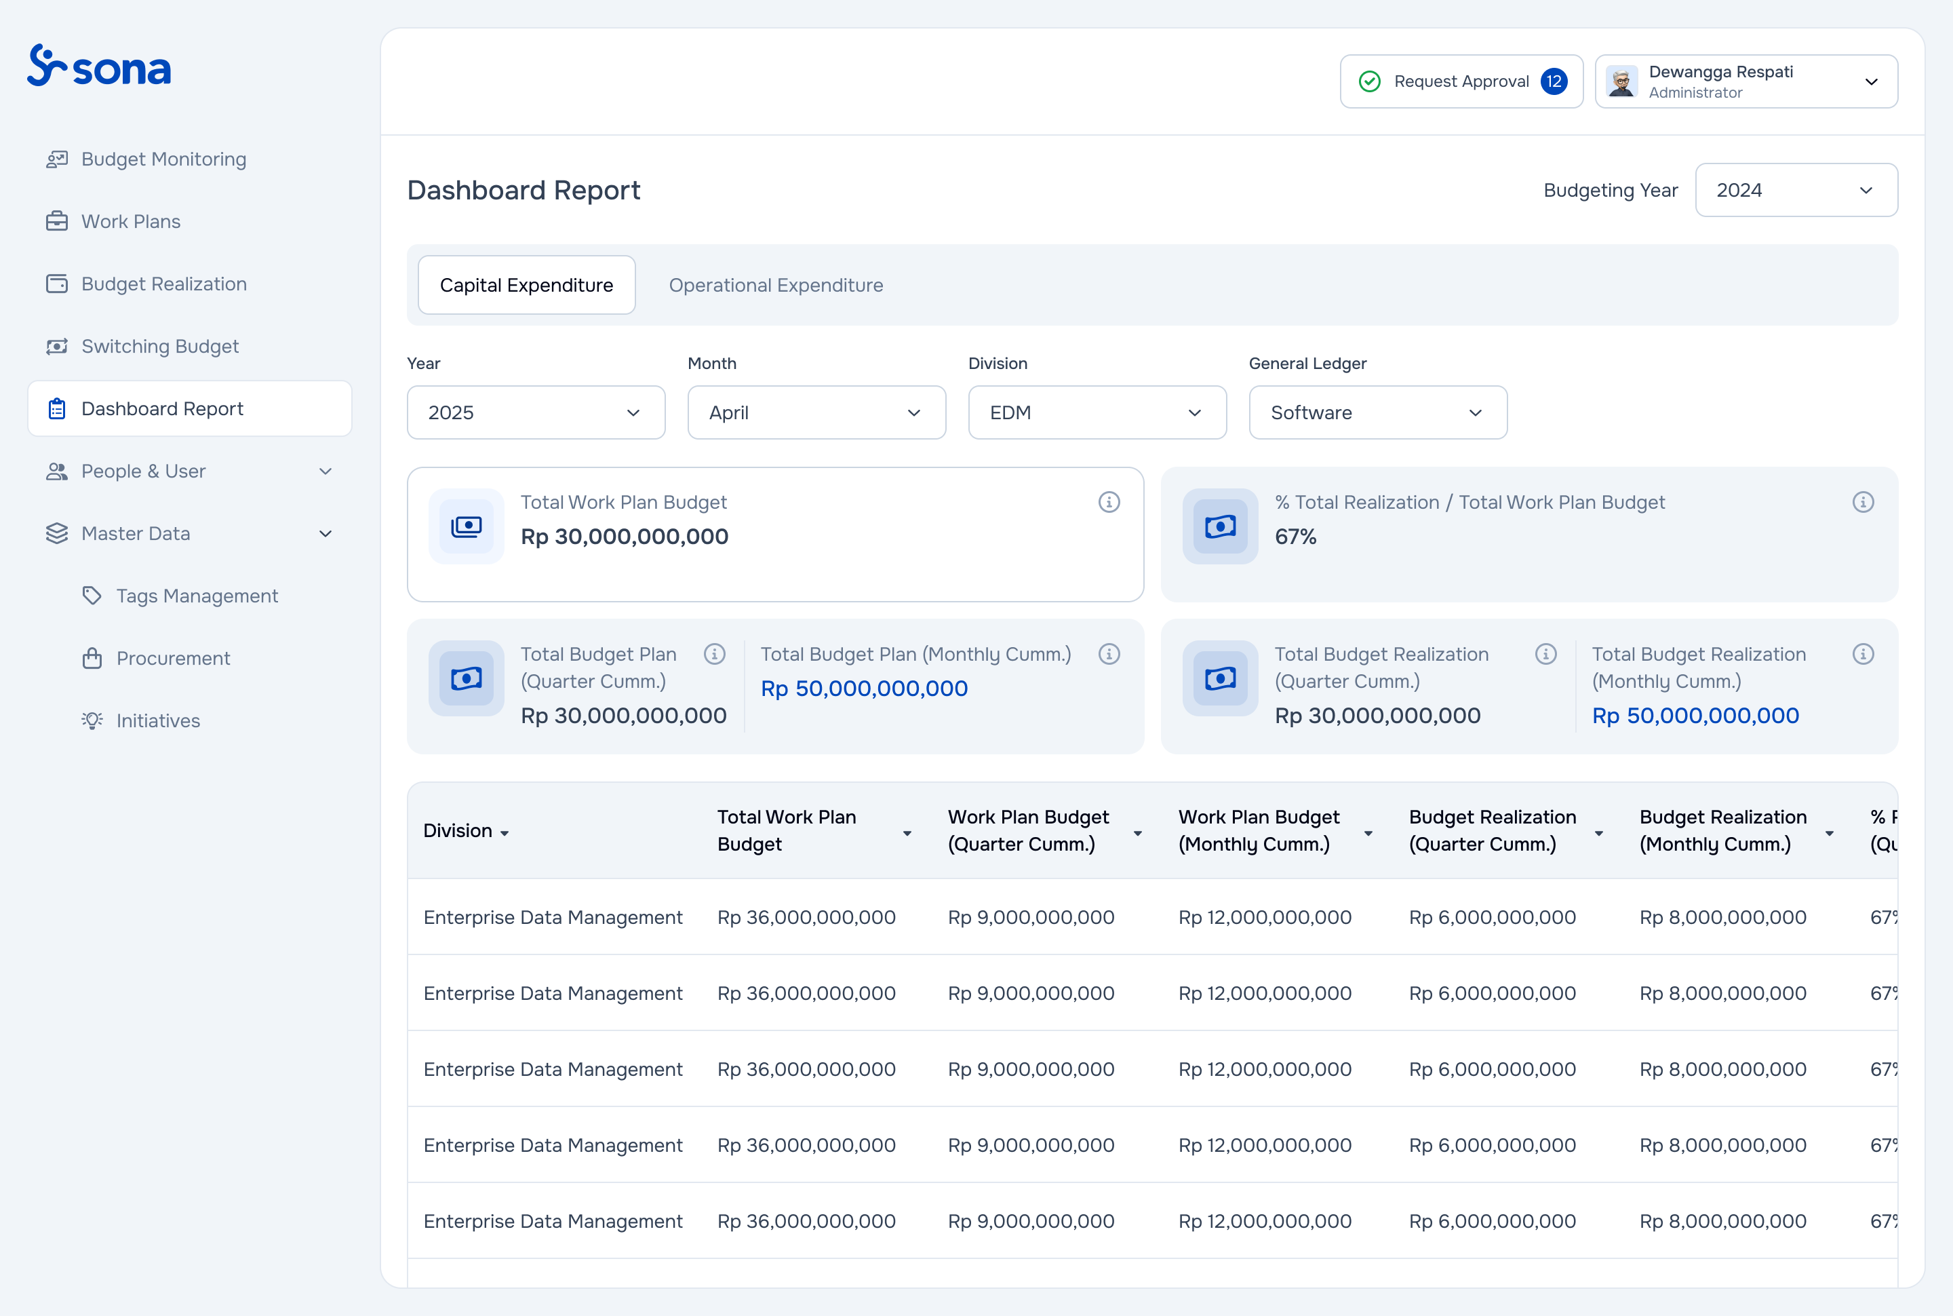
Task: Click Dewangga Respati's avatar
Action: pos(1621,81)
